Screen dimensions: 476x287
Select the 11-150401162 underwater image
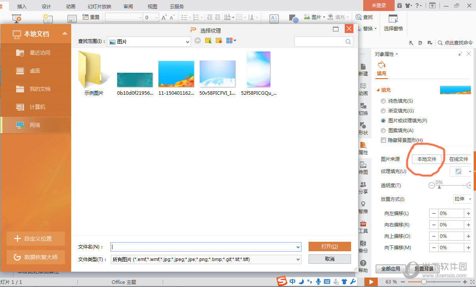coord(176,78)
